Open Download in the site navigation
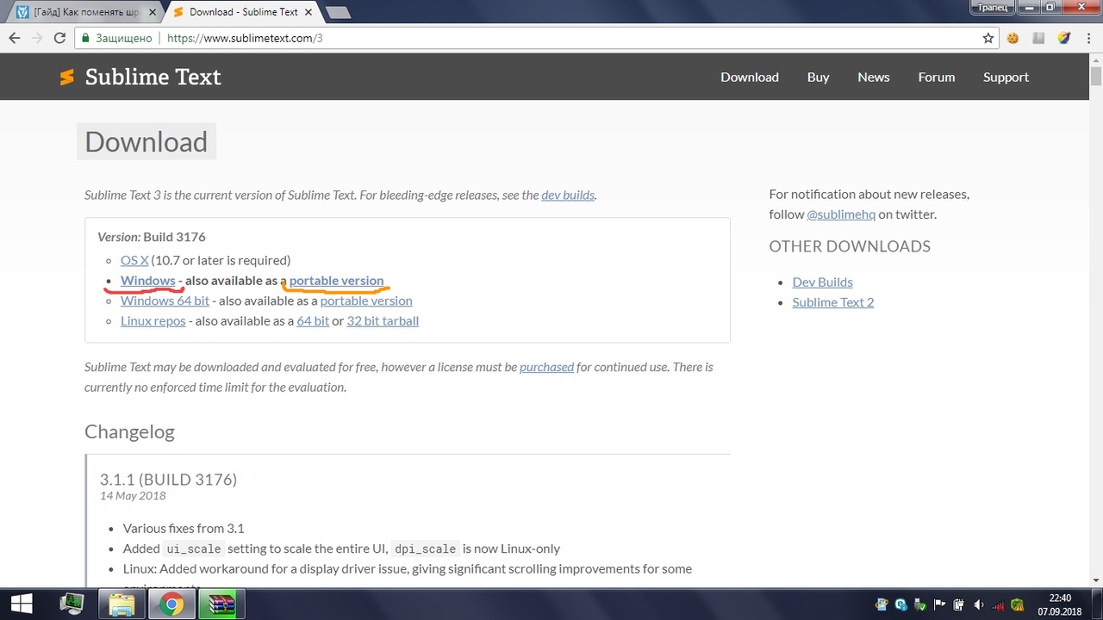Viewport: 1103px width, 620px height. [x=750, y=77]
